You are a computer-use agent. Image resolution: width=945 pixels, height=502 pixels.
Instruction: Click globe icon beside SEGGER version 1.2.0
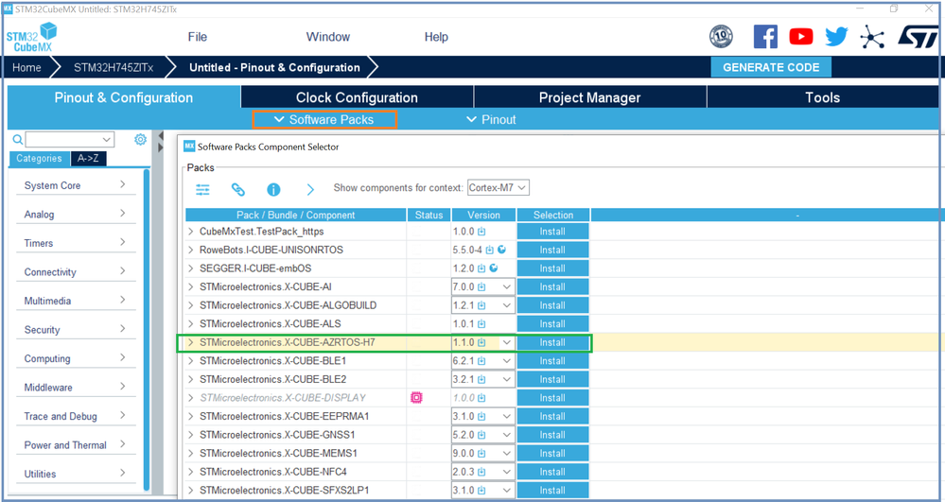pos(494,268)
